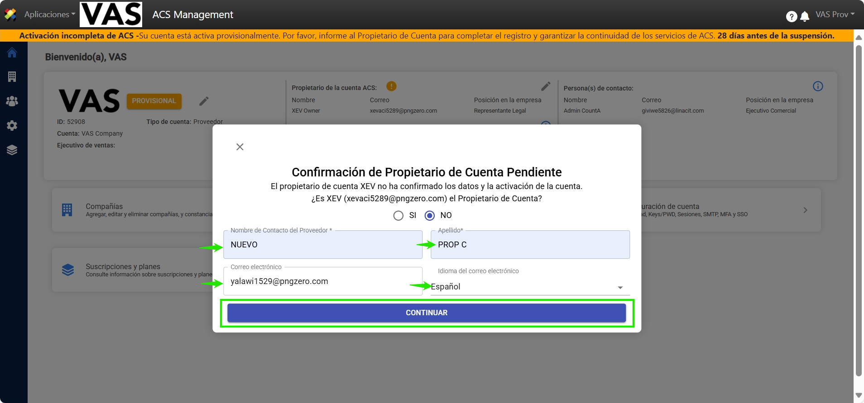Select the SI radio button
Screen dimensions: 864x403
(398, 216)
